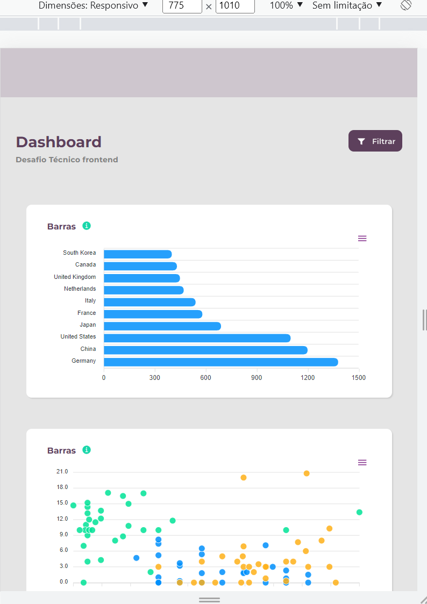This screenshot has height=604, width=427.
Task: Click the rotate device icon in the toolbar
Action: (x=406, y=5)
